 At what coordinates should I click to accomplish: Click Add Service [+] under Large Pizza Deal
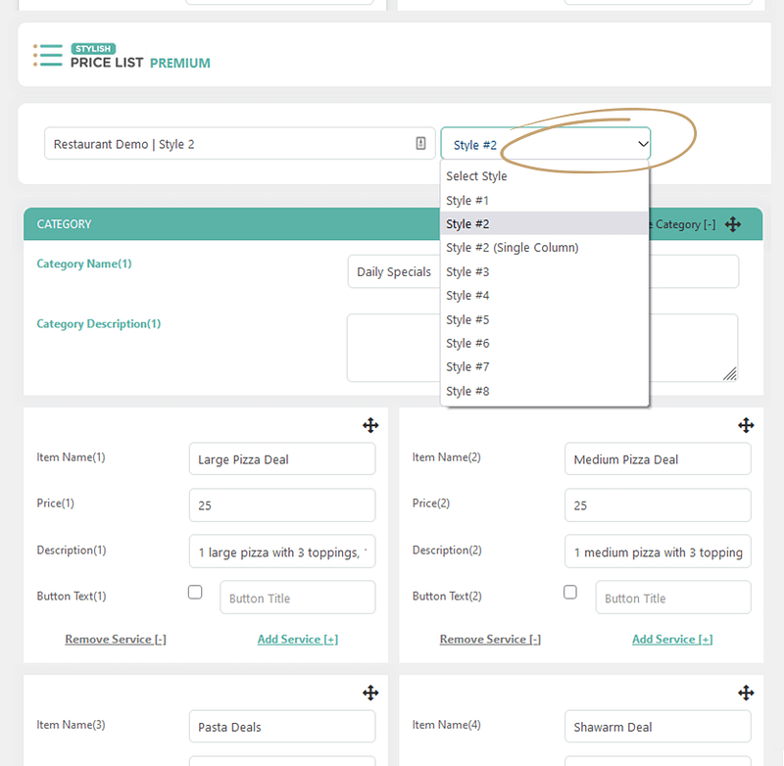298,639
